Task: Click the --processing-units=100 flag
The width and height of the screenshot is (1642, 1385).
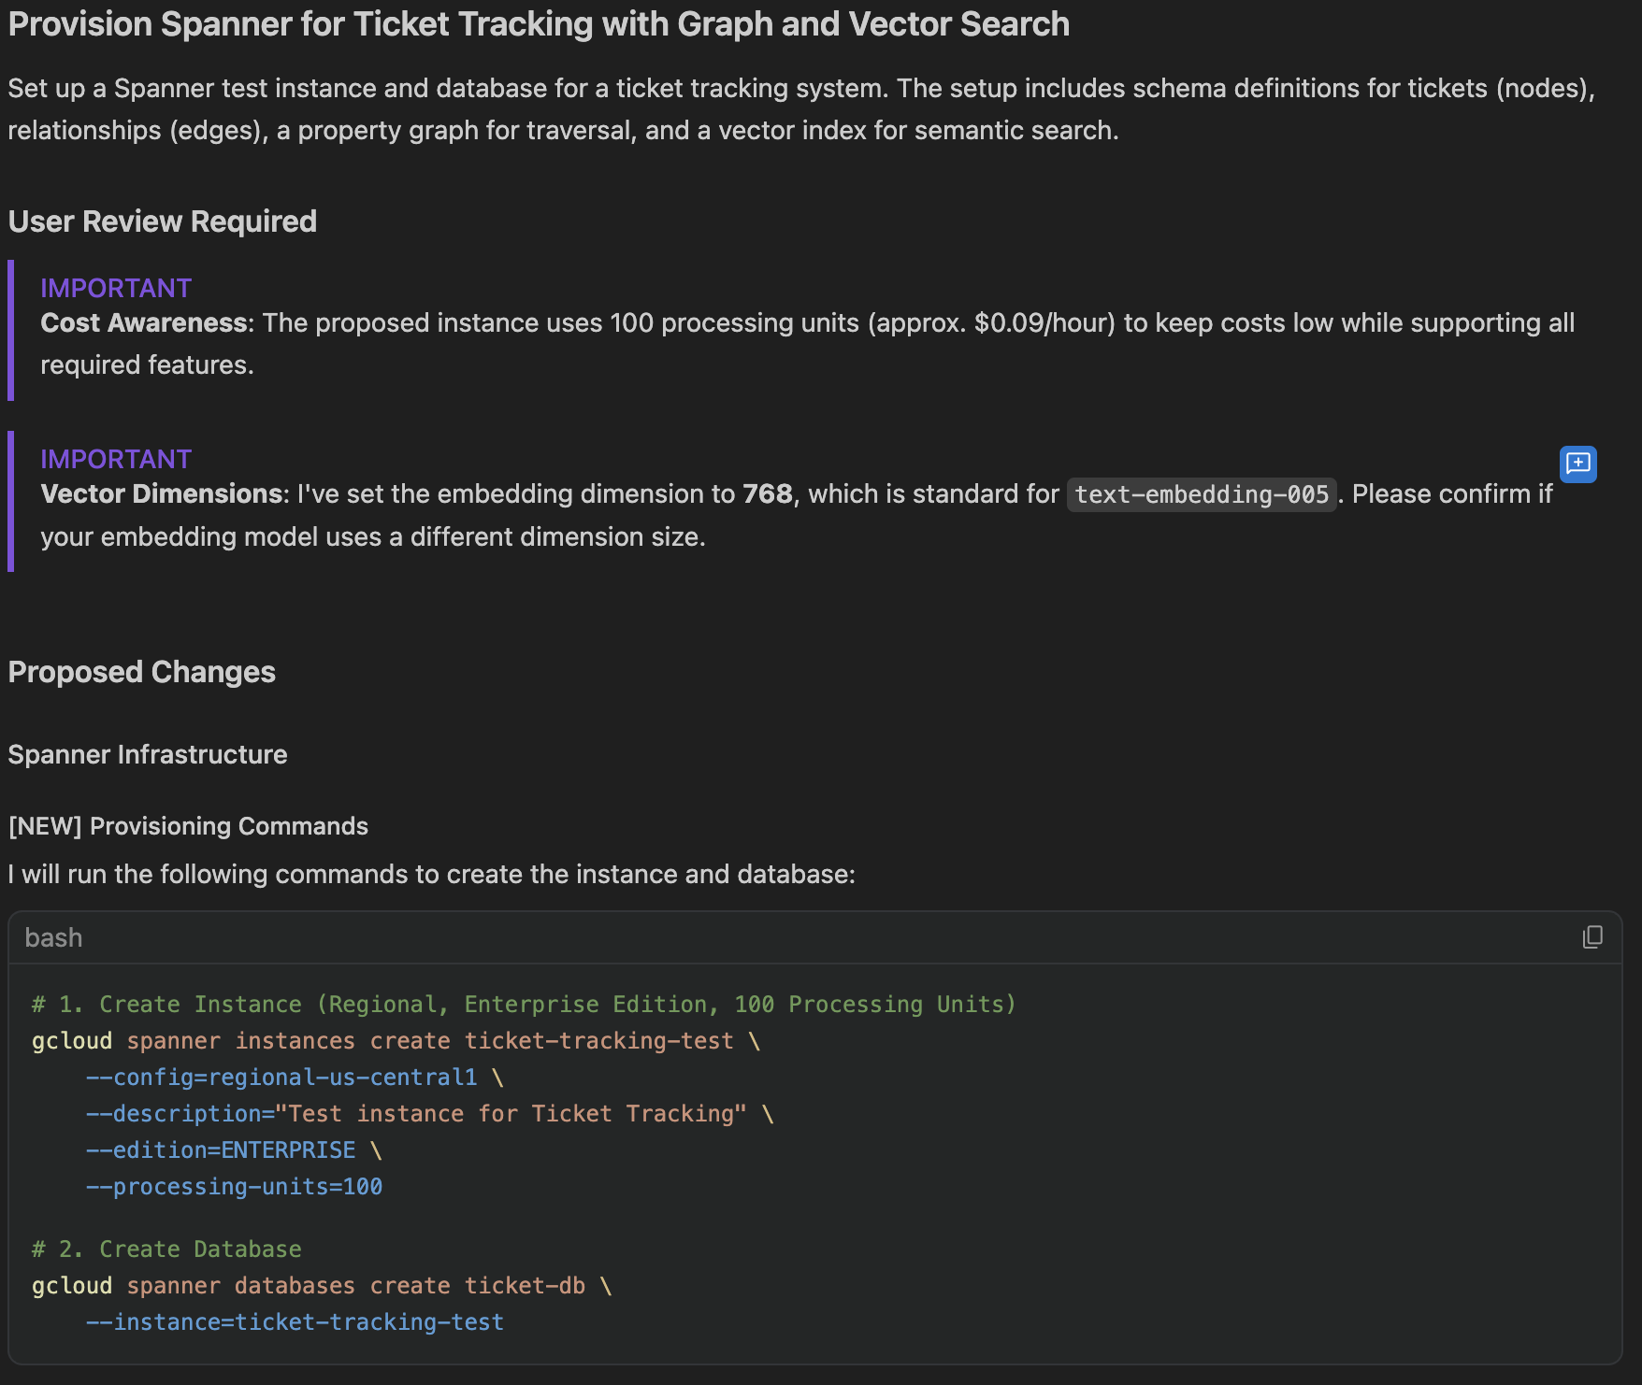Action: pos(234,1187)
